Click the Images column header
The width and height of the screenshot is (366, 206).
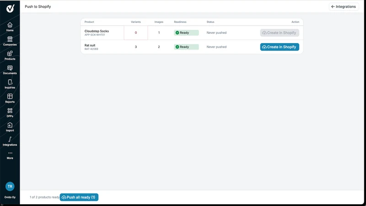(x=159, y=22)
